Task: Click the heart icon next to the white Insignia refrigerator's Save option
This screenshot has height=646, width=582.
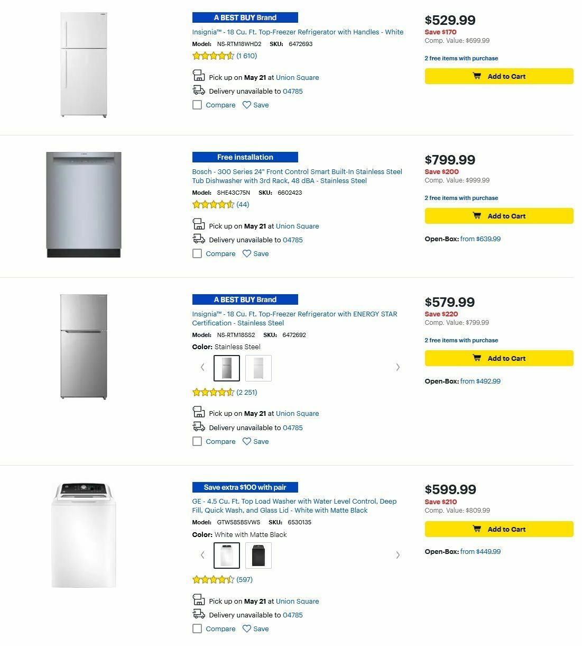Action: coord(246,105)
